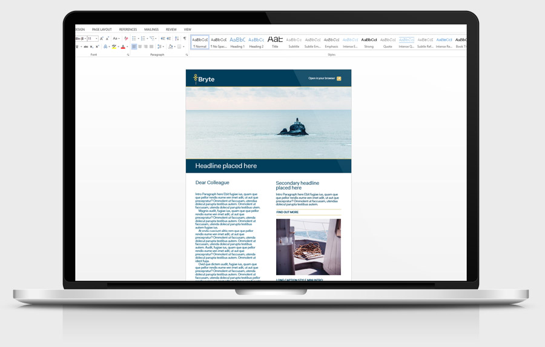The image size is (545, 347).
Task: Click the numbered list icon
Action: (x=143, y=39)
